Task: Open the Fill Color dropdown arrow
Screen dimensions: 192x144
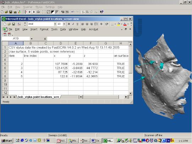Action: click(x=121, y=24)
